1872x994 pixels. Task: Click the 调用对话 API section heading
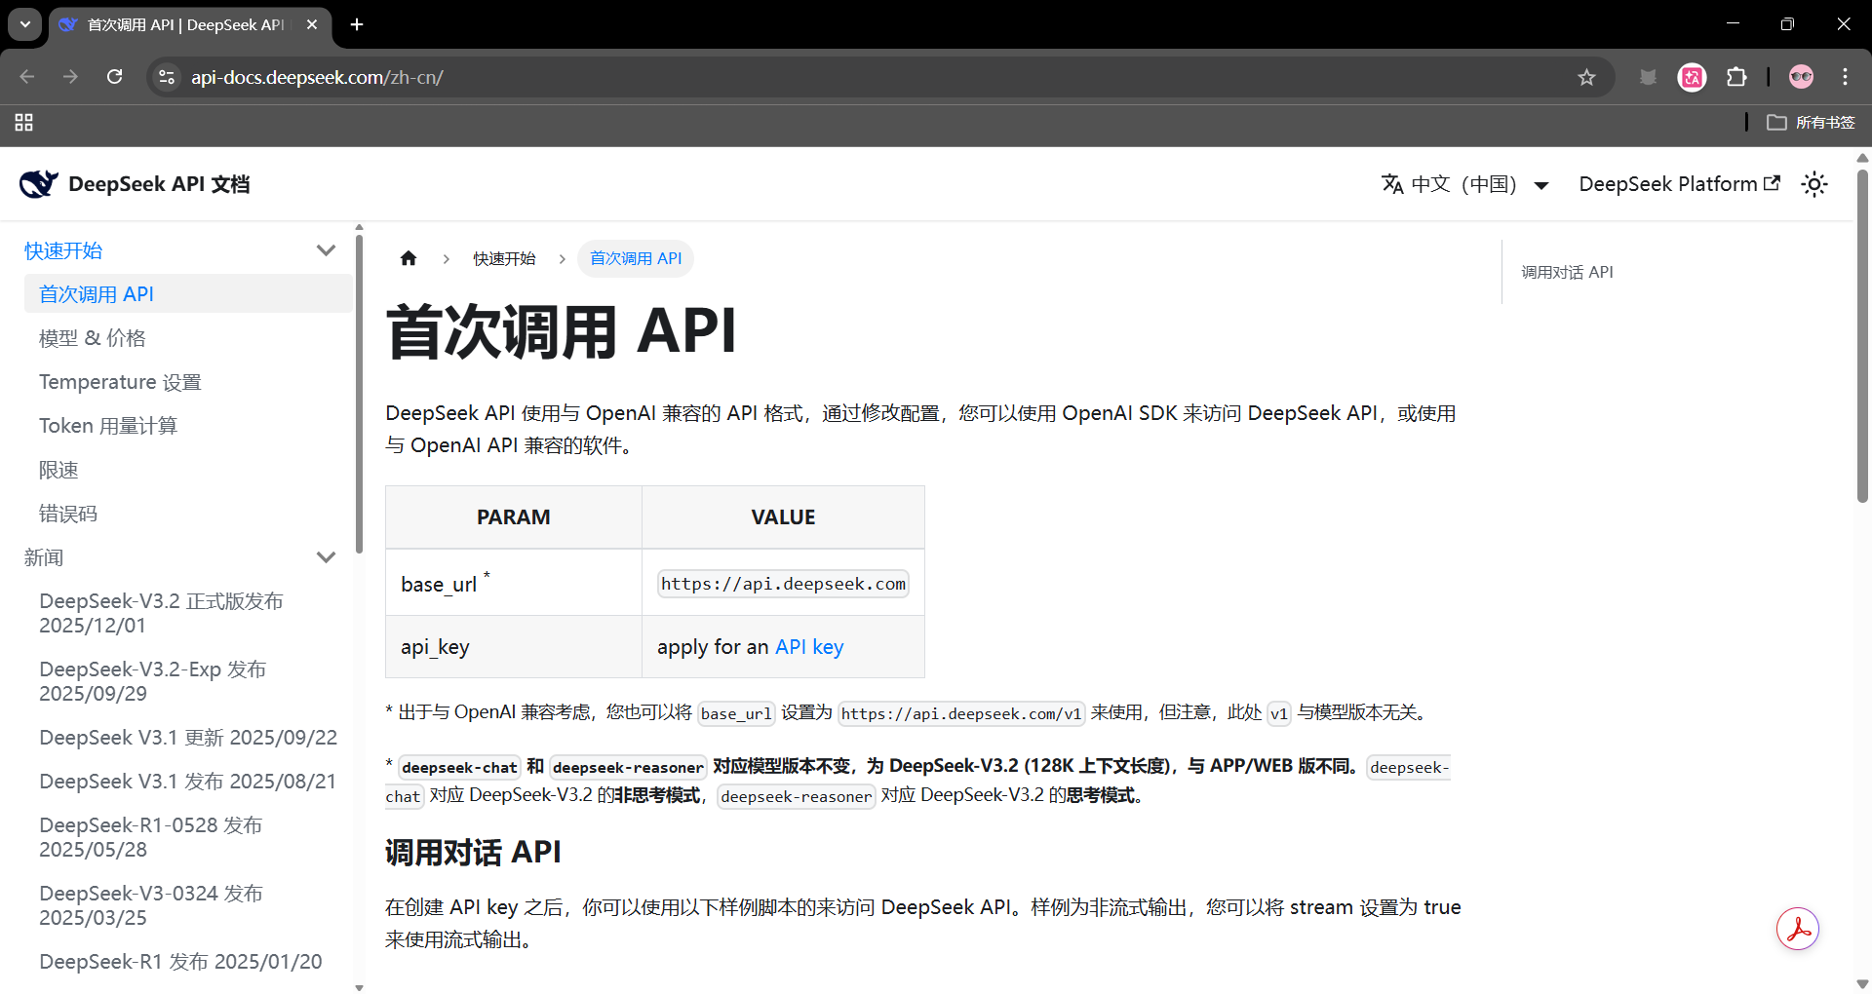coord(473,853)
